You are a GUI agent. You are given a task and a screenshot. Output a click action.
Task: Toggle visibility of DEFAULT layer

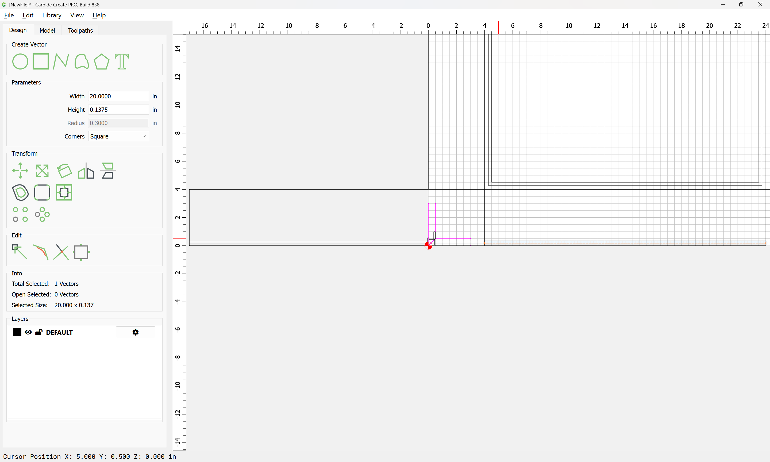28,332
